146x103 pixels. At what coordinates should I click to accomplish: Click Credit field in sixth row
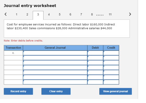click(111, 77)
